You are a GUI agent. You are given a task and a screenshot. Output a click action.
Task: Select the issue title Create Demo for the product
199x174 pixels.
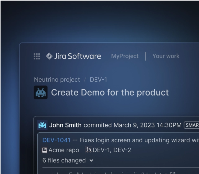[110, 92]
